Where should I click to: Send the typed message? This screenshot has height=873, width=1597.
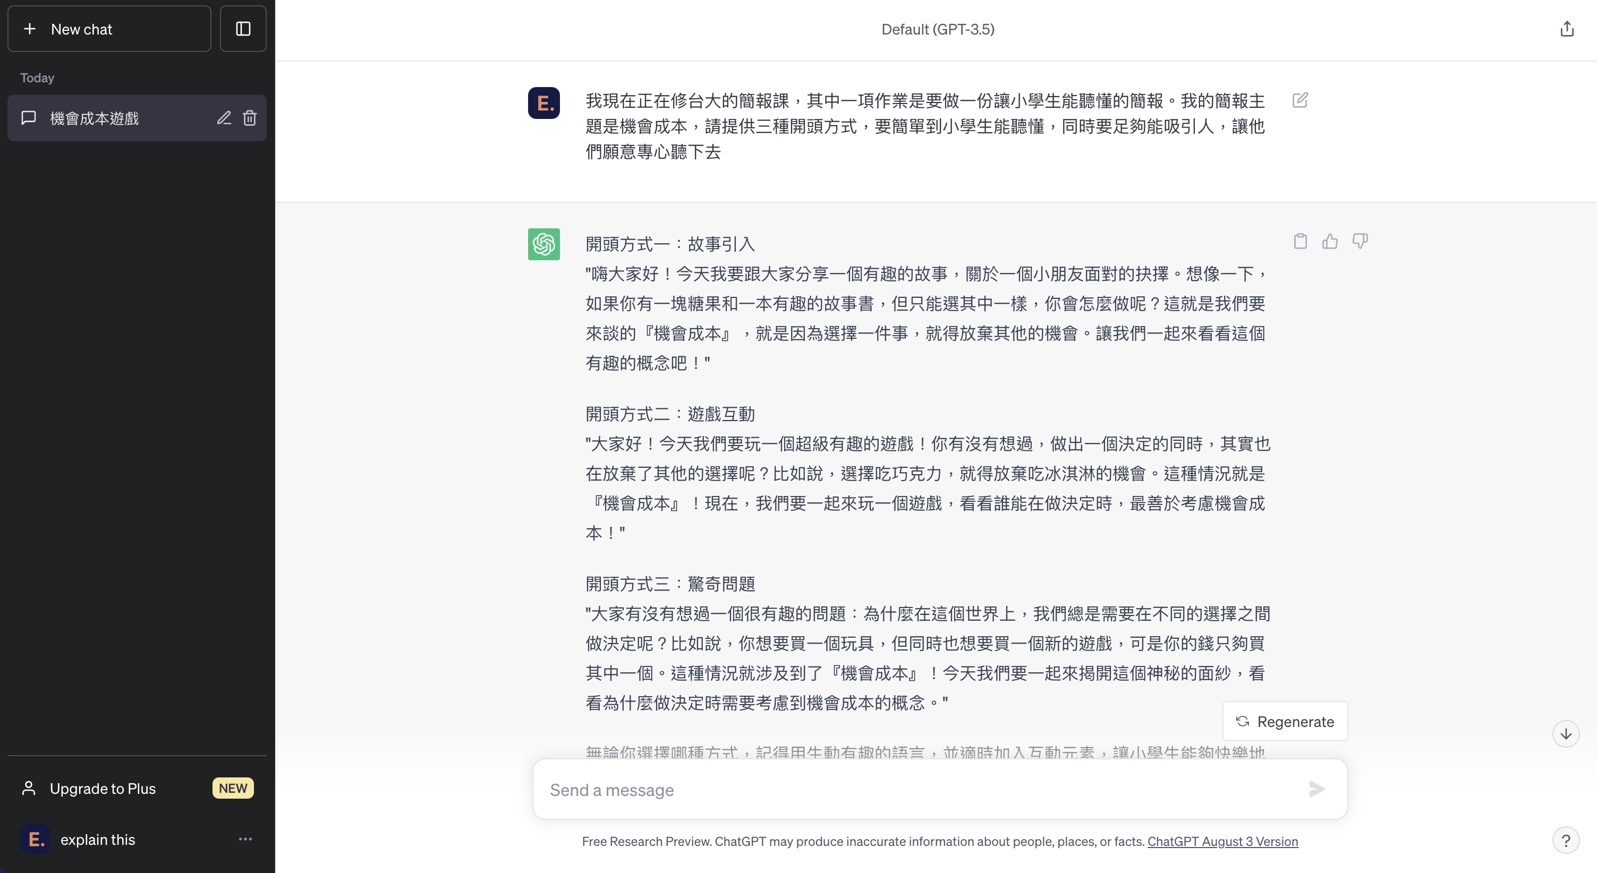pyautogui.click(x=1317, y=789)
